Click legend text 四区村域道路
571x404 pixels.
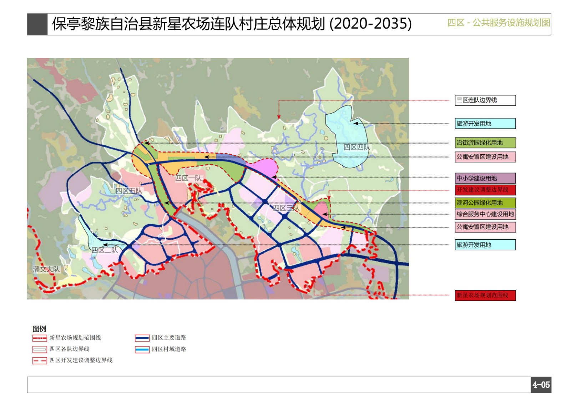(169, 349)
